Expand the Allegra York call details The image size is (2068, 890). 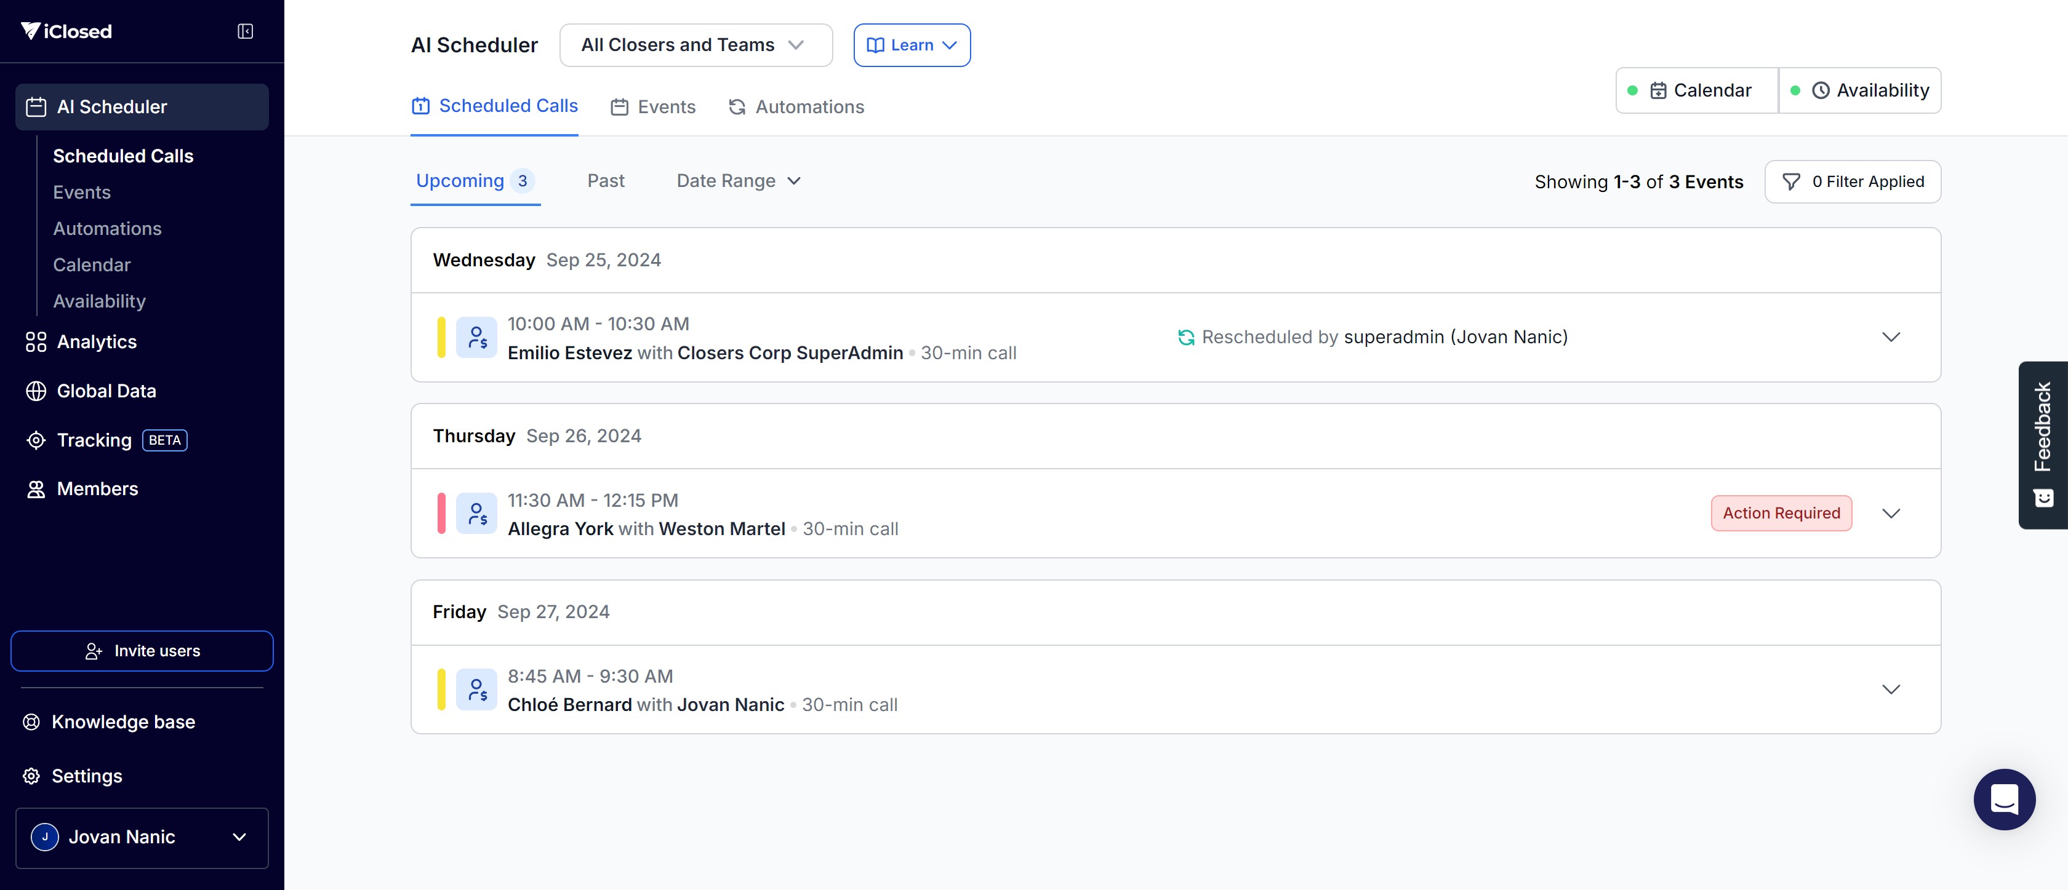[x=1891, y=514]
